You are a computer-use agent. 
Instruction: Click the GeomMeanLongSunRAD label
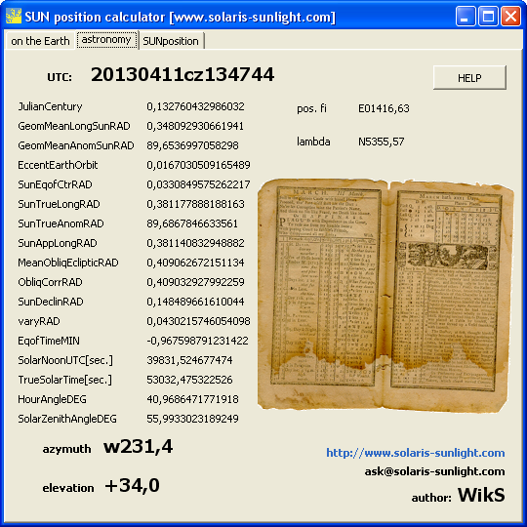[x=74, y=126]
